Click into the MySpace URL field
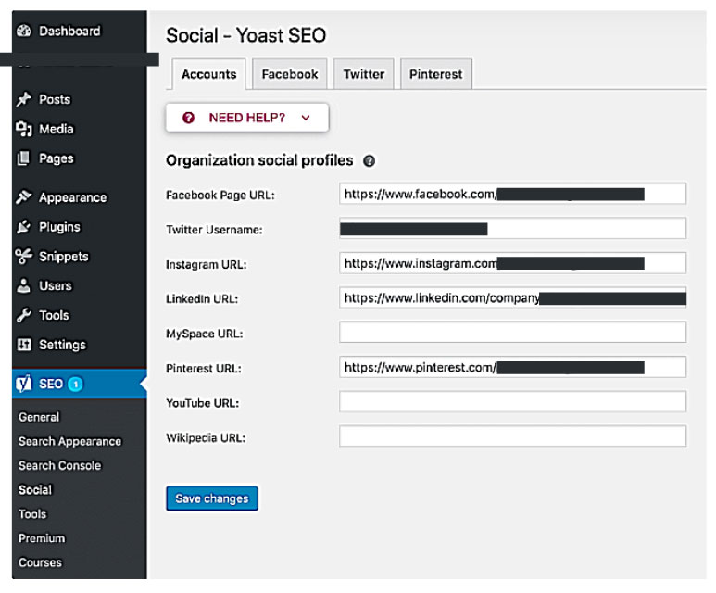This screenshot has height=593, width=716. coord(512,333)
